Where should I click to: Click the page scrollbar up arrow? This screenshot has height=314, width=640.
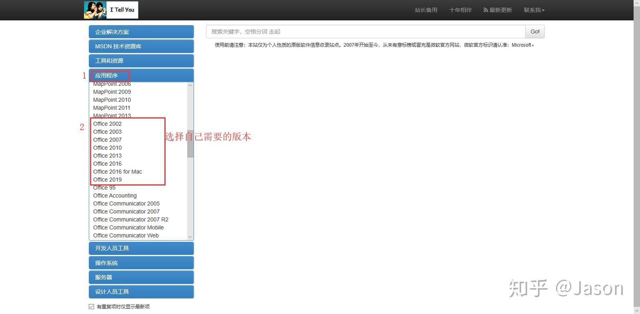[637, 3]
